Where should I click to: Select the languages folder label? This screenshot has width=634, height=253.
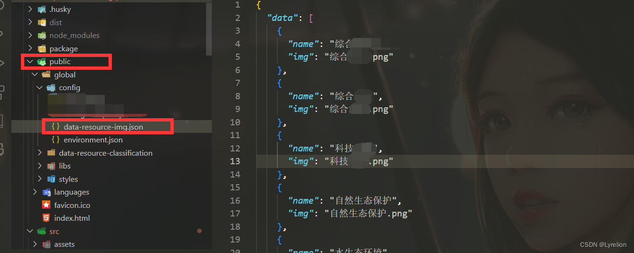(x=72, y=192)
